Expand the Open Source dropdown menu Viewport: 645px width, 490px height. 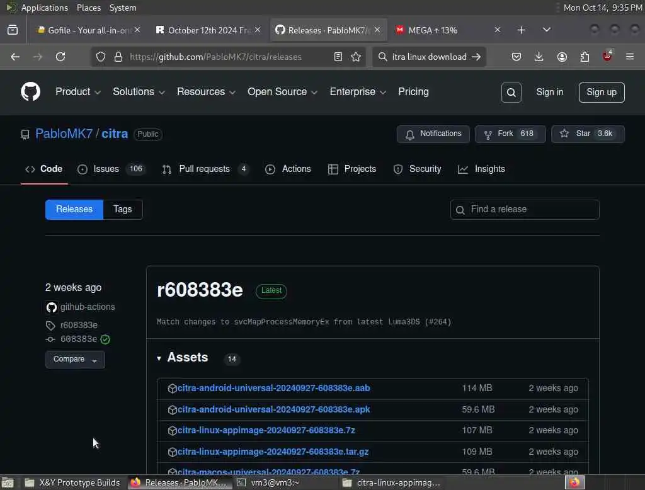click(x=282, y=92)
